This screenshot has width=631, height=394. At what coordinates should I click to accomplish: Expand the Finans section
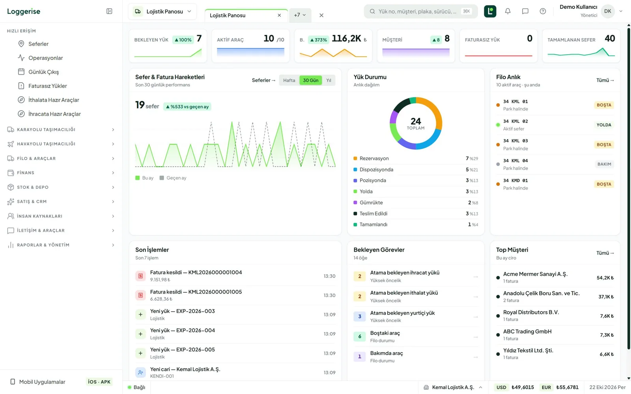pos(61,173)
